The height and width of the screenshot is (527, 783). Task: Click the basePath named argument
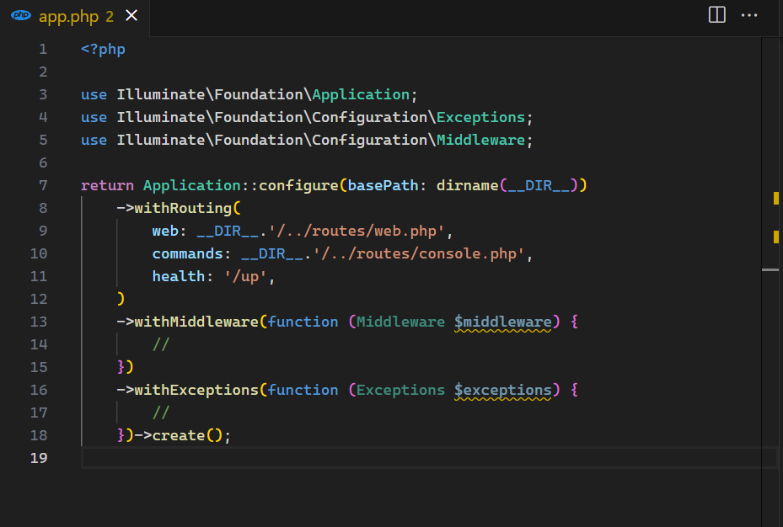coord(383,185)
